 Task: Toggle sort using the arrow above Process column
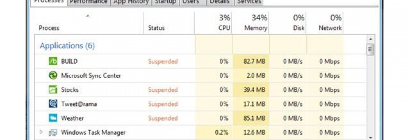[88, 16]
